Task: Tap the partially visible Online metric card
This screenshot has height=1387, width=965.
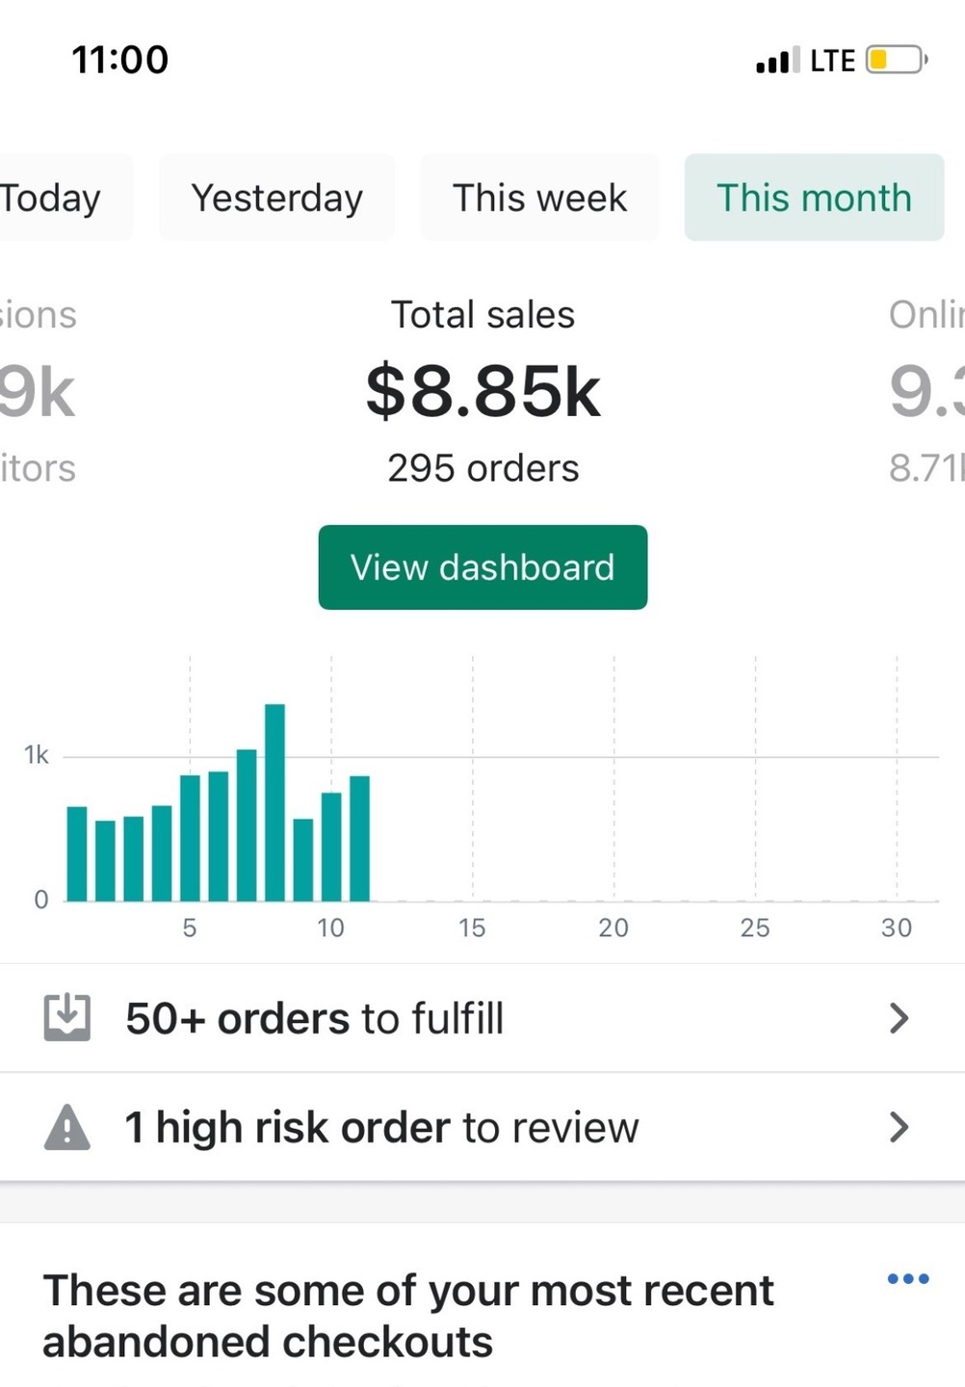Action: pyautogui.click(x=926, y=391)
